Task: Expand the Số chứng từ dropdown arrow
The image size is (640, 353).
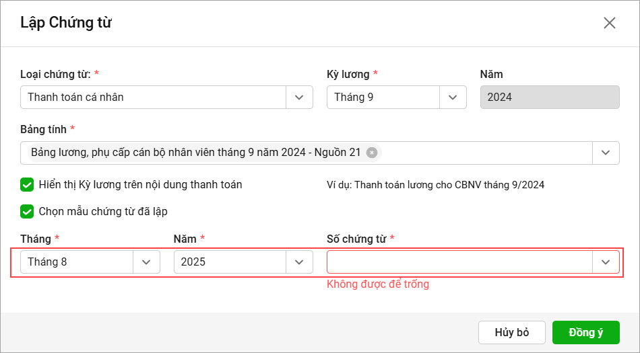Action: (606, 262)
